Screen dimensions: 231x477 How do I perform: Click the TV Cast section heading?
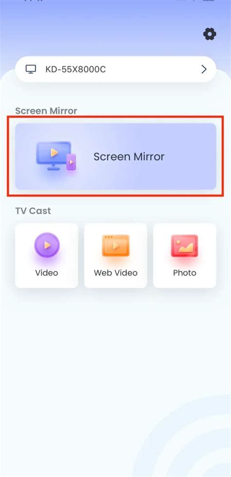coord(33,211)
